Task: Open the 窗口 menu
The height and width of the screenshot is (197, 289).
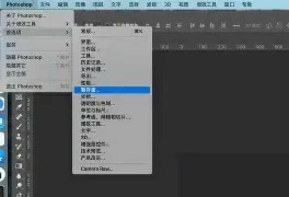Action: tap(229, 4)
